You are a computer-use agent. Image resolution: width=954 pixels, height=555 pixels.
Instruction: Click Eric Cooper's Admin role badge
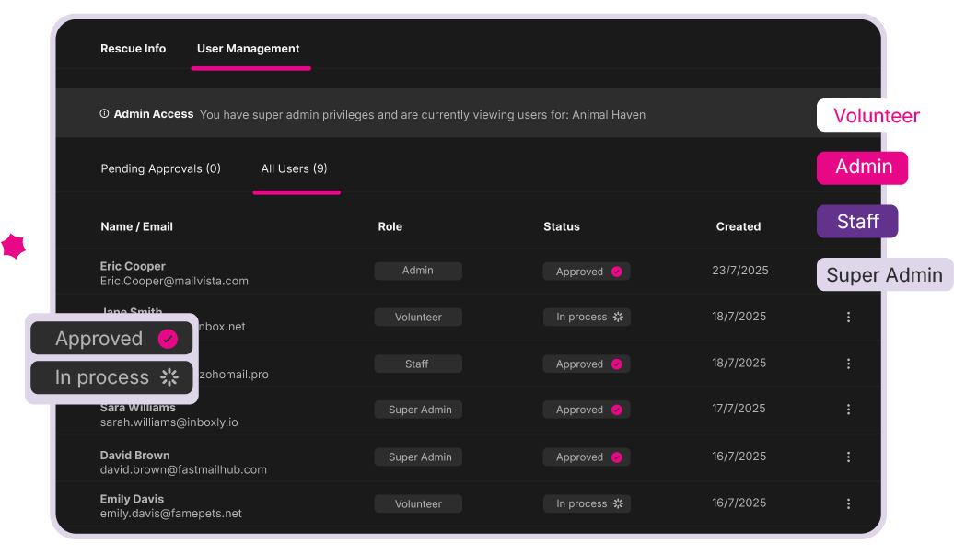pyautogui.click(x=418, y=271)
